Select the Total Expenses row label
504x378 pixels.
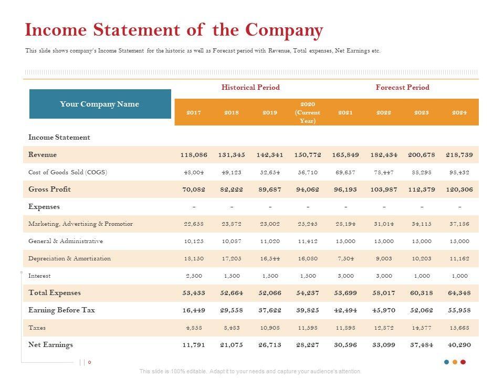(x=55, y=293)
